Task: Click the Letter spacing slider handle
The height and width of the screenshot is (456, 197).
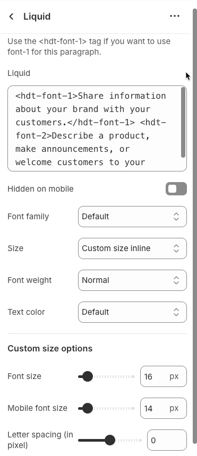Action: point(110,440)
